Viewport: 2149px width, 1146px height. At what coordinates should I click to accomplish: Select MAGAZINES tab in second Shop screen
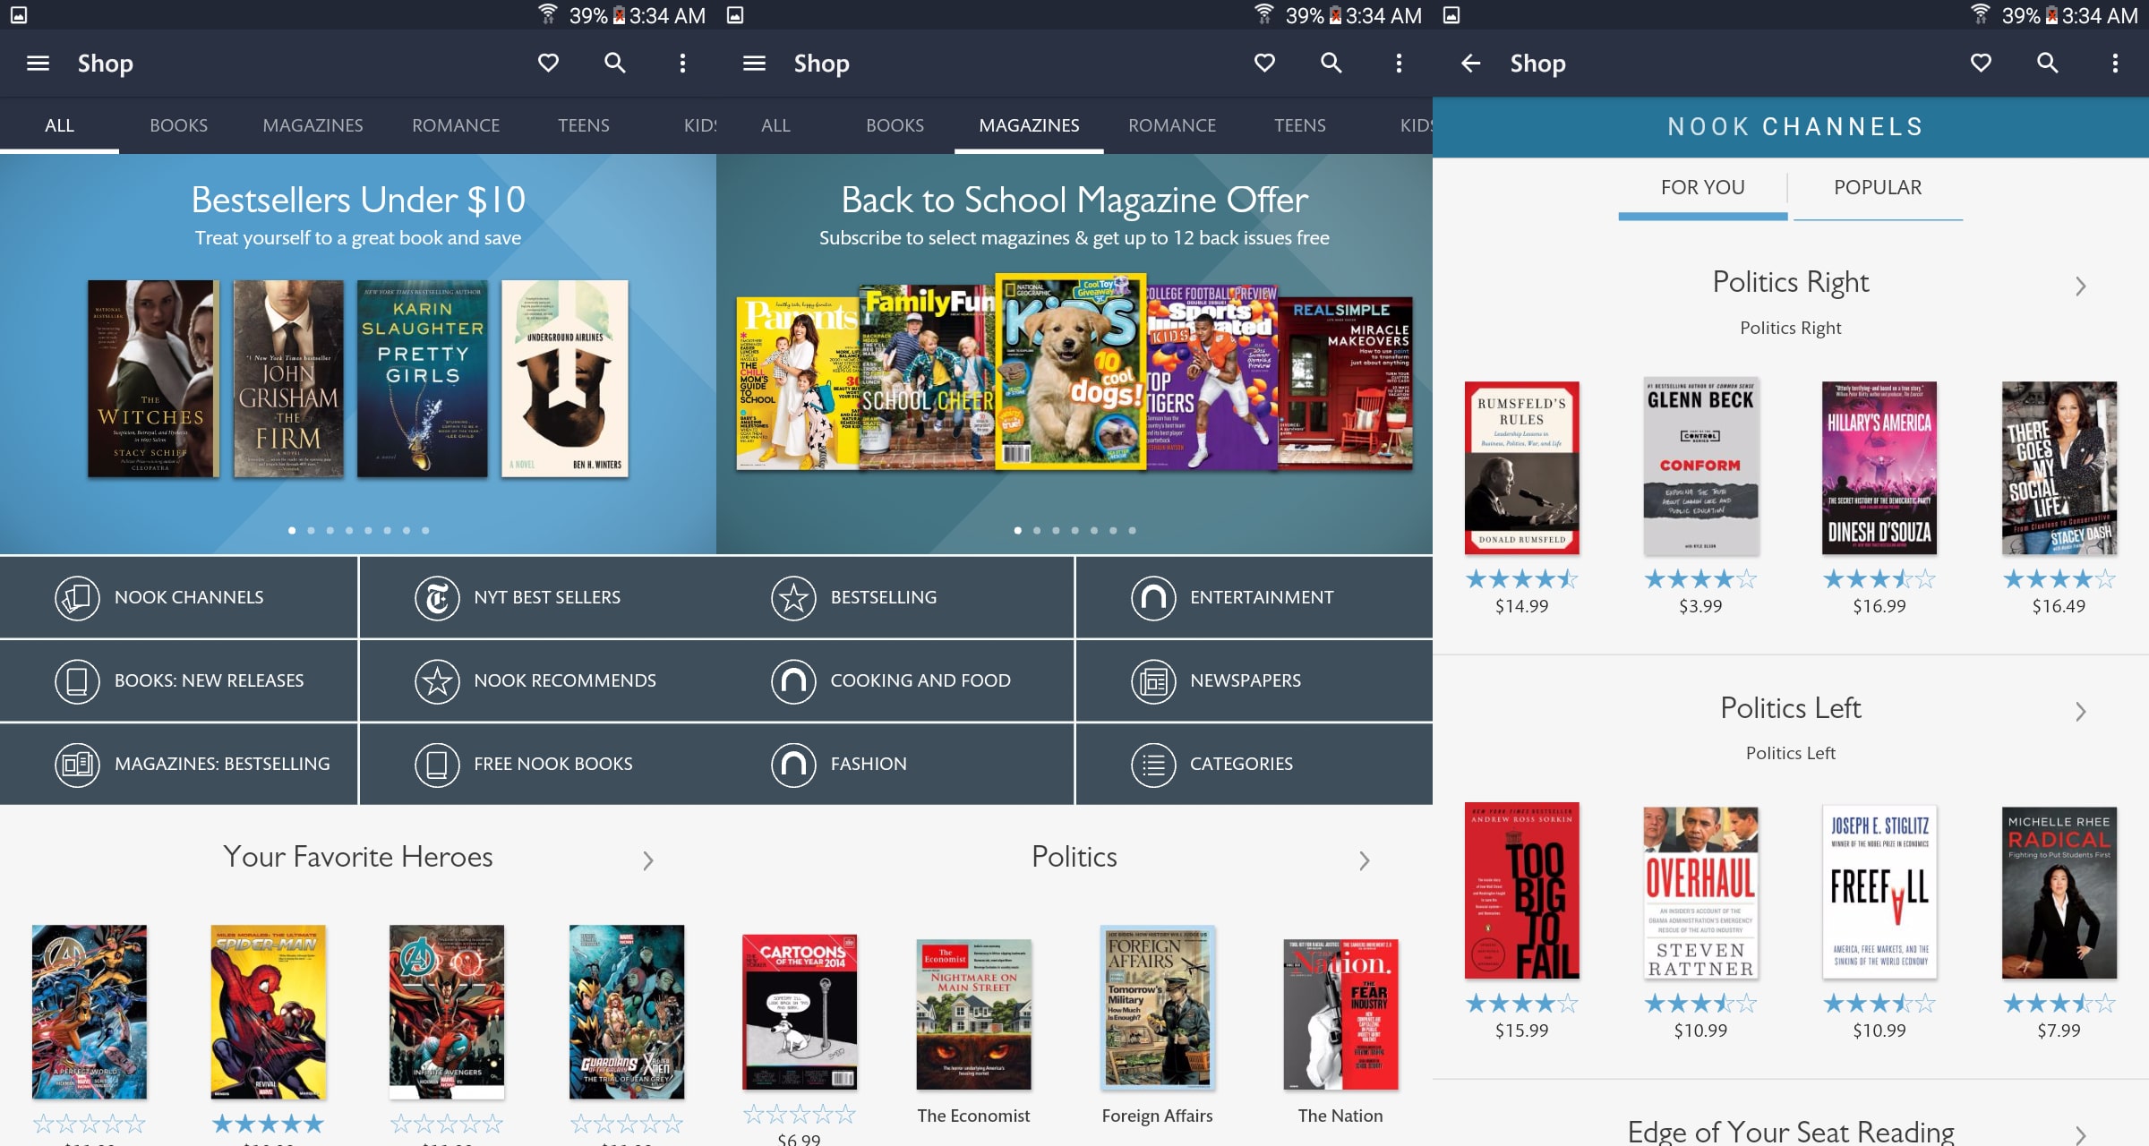[1029, 125]
